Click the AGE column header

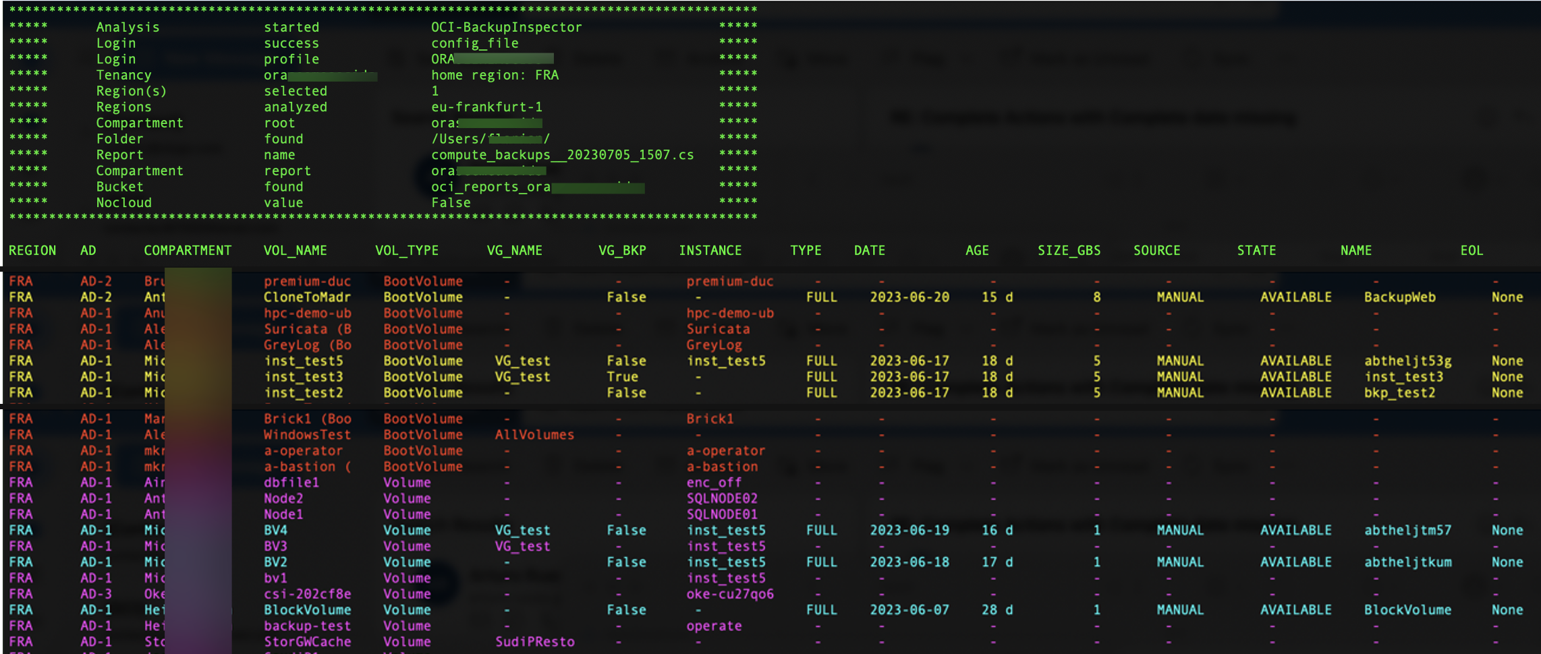(x=977, y=250)
